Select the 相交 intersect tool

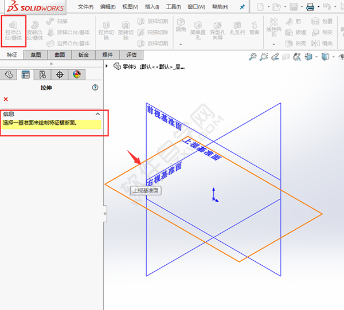(x=322, y=33)
